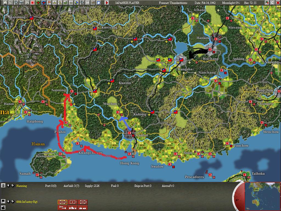Select previous unit arrow by 66th Infantry Rgt
The width and height of the screenshot is (281, 211).
9,202
